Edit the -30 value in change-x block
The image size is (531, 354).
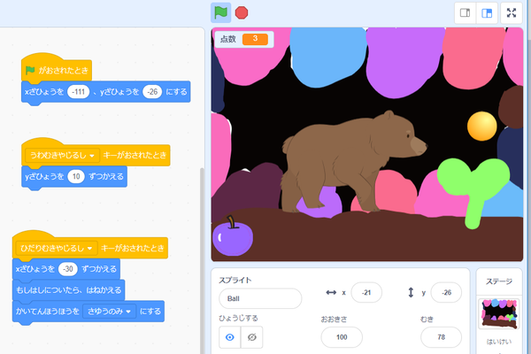[68, 269]
